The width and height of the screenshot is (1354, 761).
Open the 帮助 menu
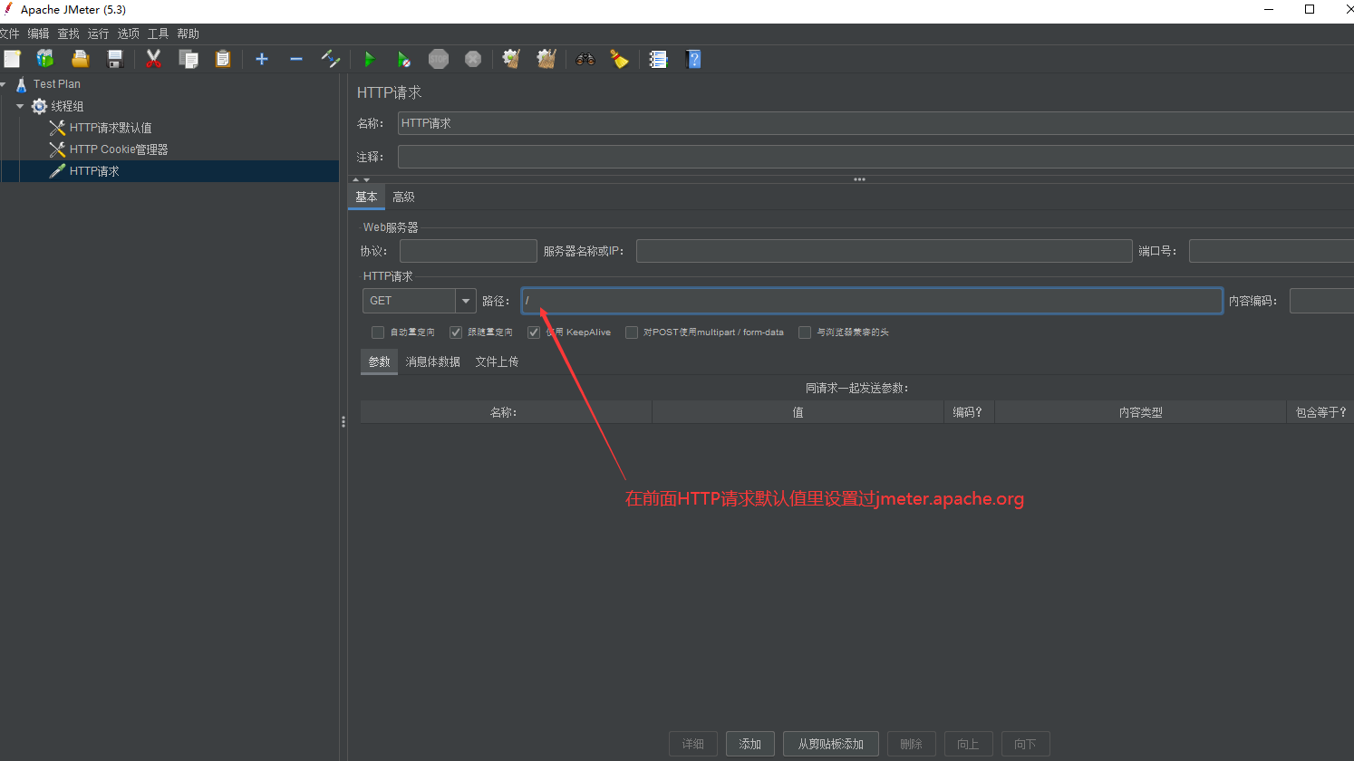tap(189, 34)
